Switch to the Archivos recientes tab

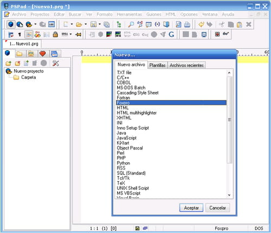[186, 65]
